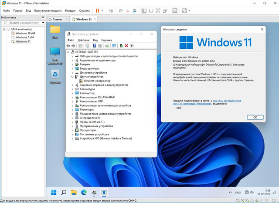The image size is (279, 203).
Task: Click the Back arrow in Device Manager toolbar
Action: click(x=68, y=46)
